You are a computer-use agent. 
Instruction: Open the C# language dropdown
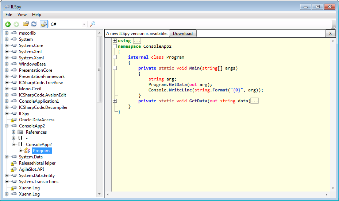[x=68, y=24]
